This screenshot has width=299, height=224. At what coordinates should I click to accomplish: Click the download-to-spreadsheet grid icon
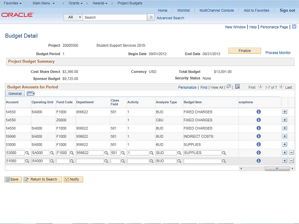237,87
